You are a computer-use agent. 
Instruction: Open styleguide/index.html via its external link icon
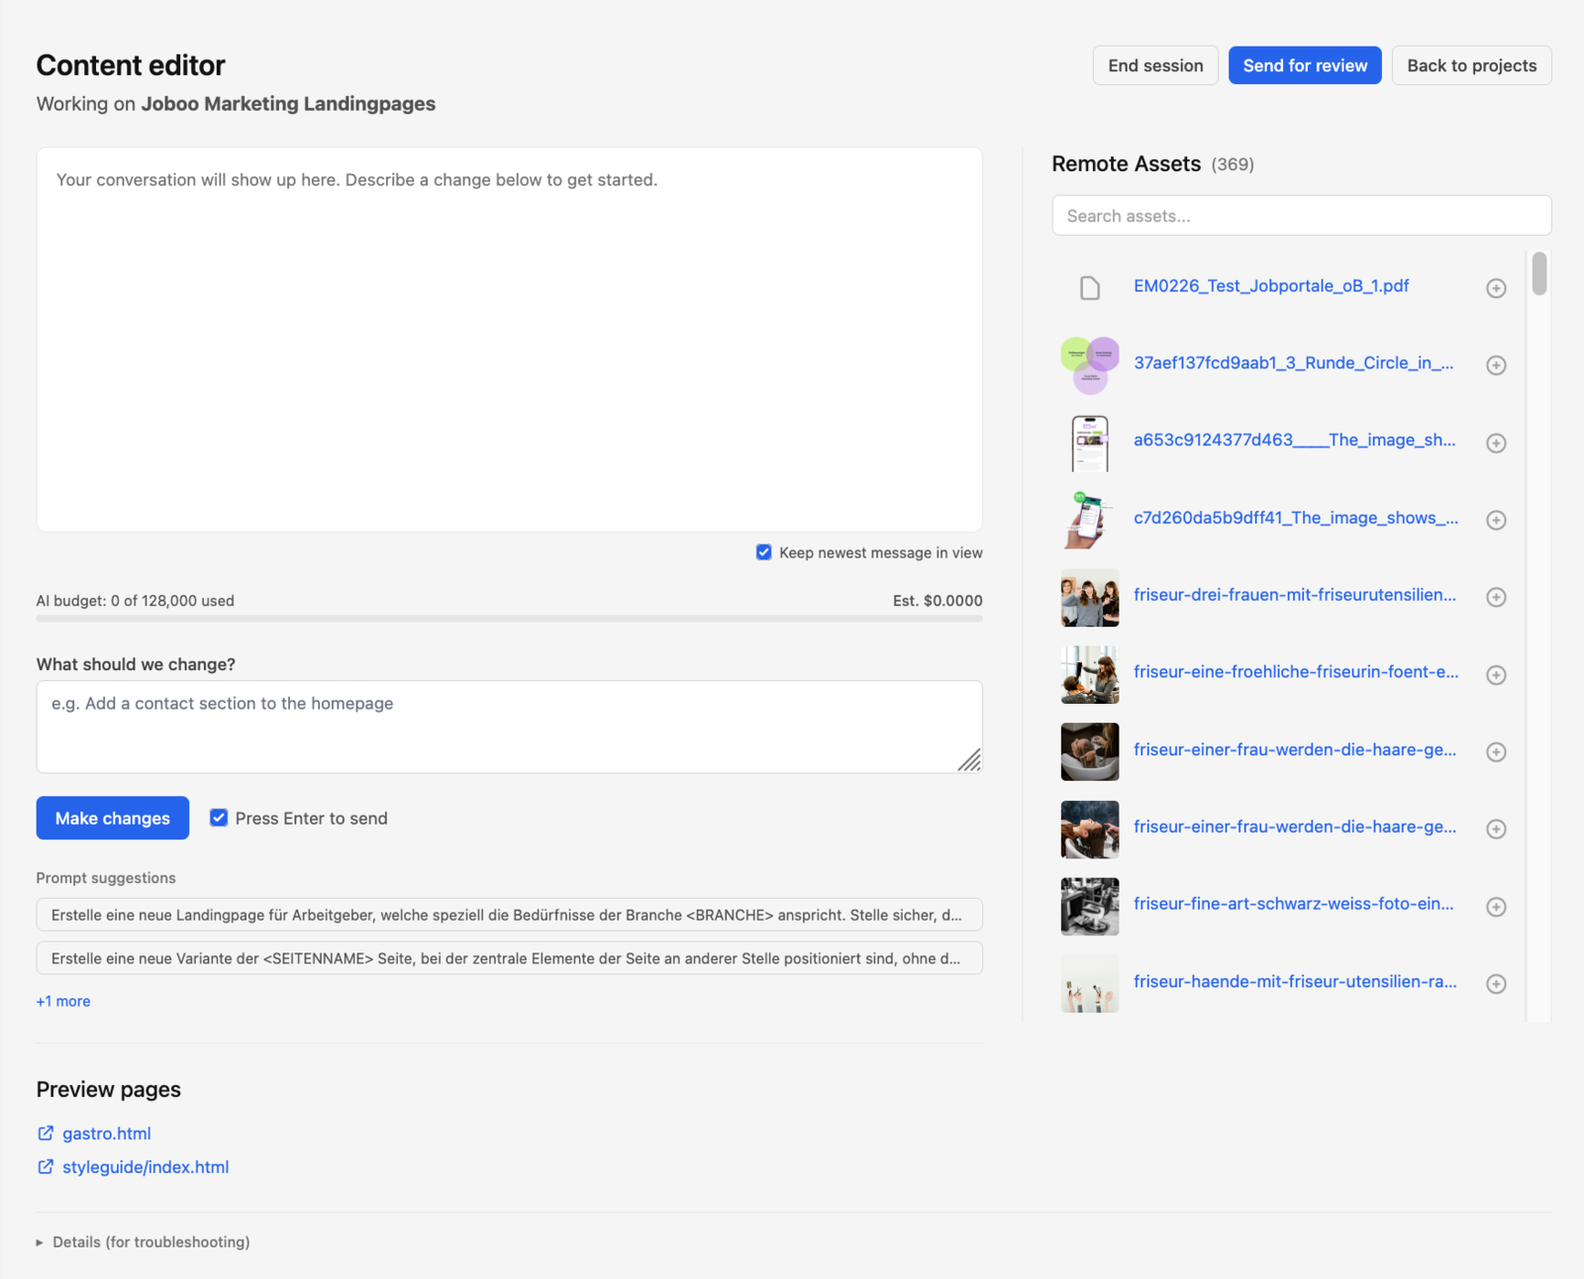point(45,1166)
